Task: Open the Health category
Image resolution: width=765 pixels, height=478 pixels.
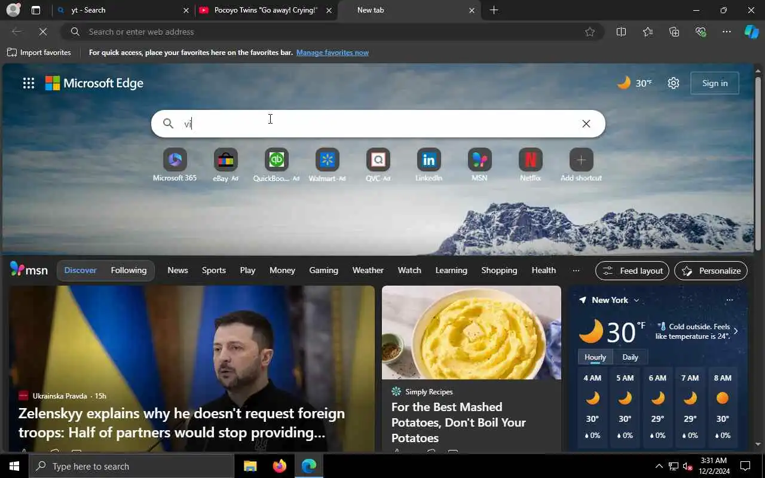Action: (544, 270)
